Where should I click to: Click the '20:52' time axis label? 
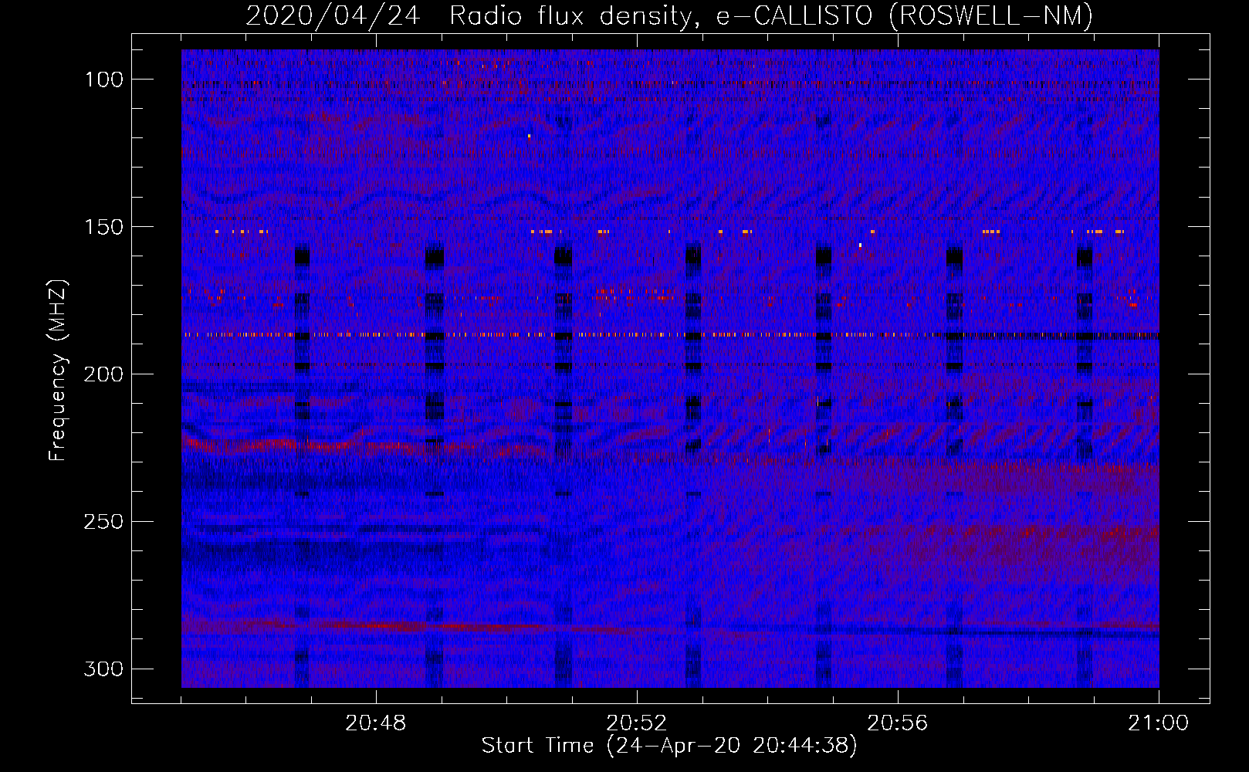pyautogui.click(x=637, y=723)
